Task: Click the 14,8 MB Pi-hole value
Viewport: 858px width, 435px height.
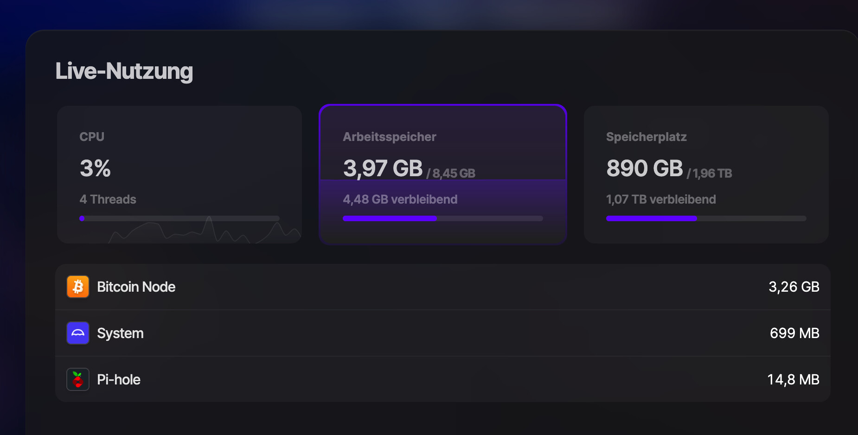Action: [x=793, y=380]
